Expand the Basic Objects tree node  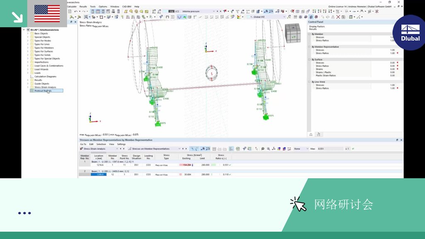point(28,33)
